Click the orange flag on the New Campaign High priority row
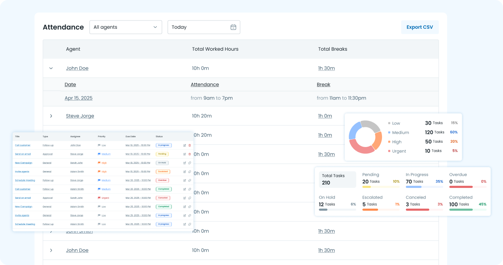 [99, 163]
